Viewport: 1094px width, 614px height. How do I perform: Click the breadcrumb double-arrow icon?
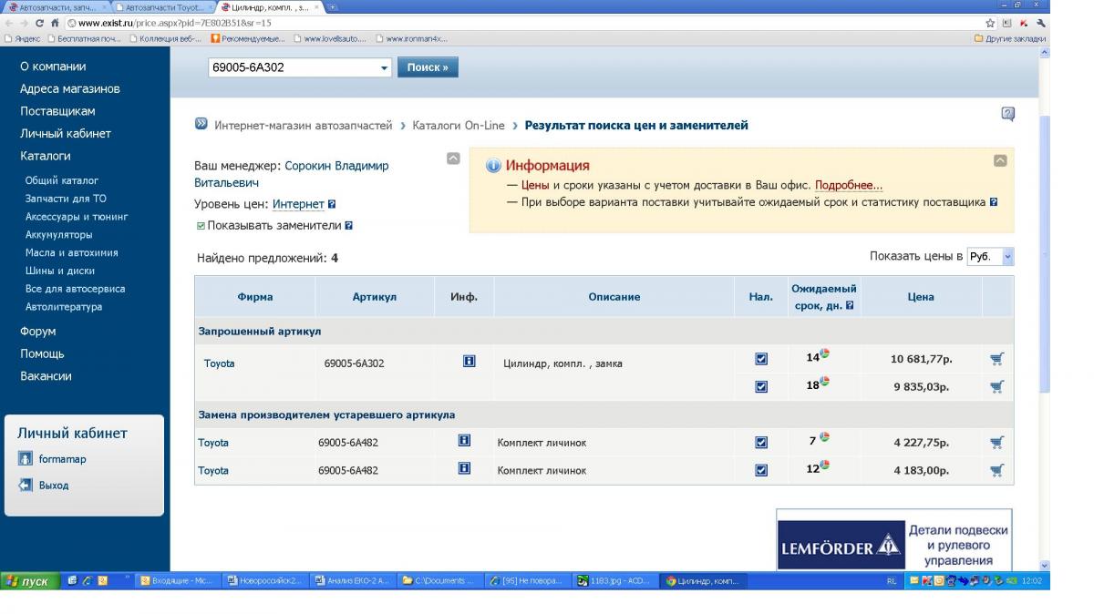click(x=201, y=124)
